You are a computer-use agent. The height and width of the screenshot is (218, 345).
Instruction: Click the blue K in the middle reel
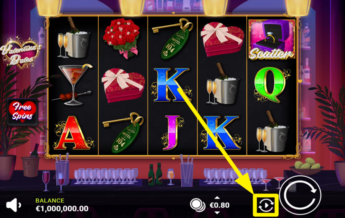[x=171, y=85]
